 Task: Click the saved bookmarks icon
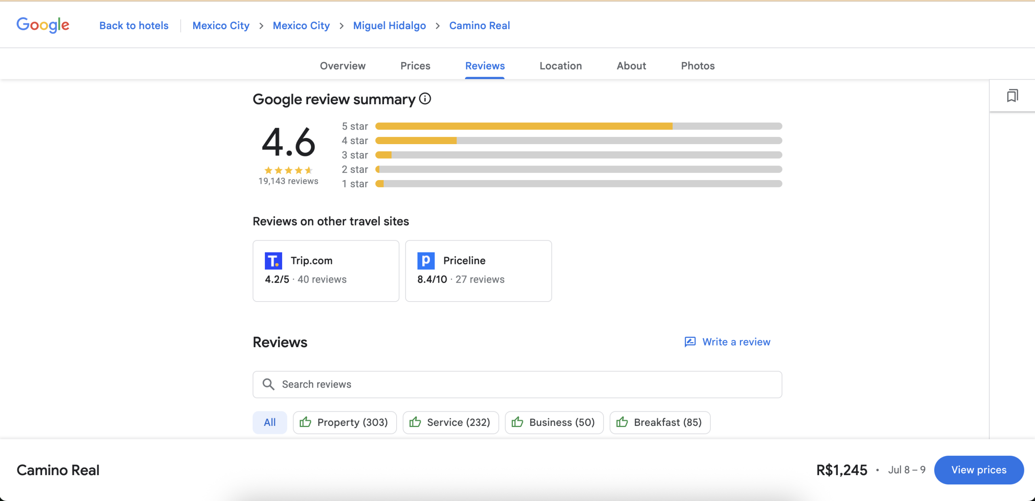point(1012,96)
